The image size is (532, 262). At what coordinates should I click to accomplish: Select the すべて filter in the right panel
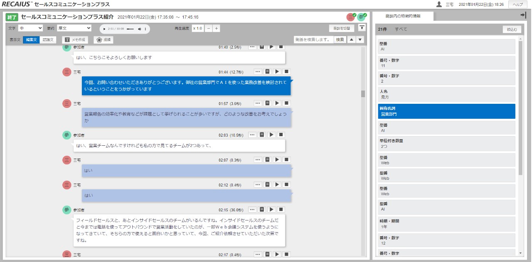tap(401, 29)
